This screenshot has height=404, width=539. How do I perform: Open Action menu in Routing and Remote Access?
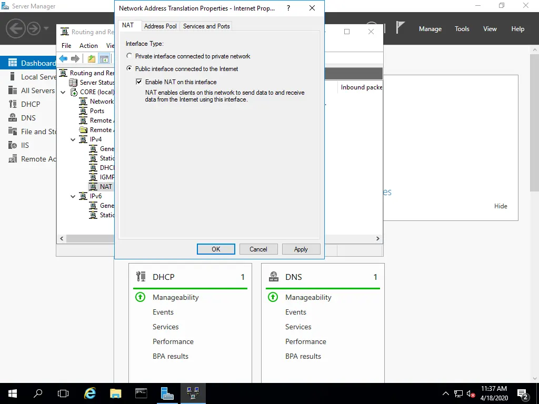[88, 45]
